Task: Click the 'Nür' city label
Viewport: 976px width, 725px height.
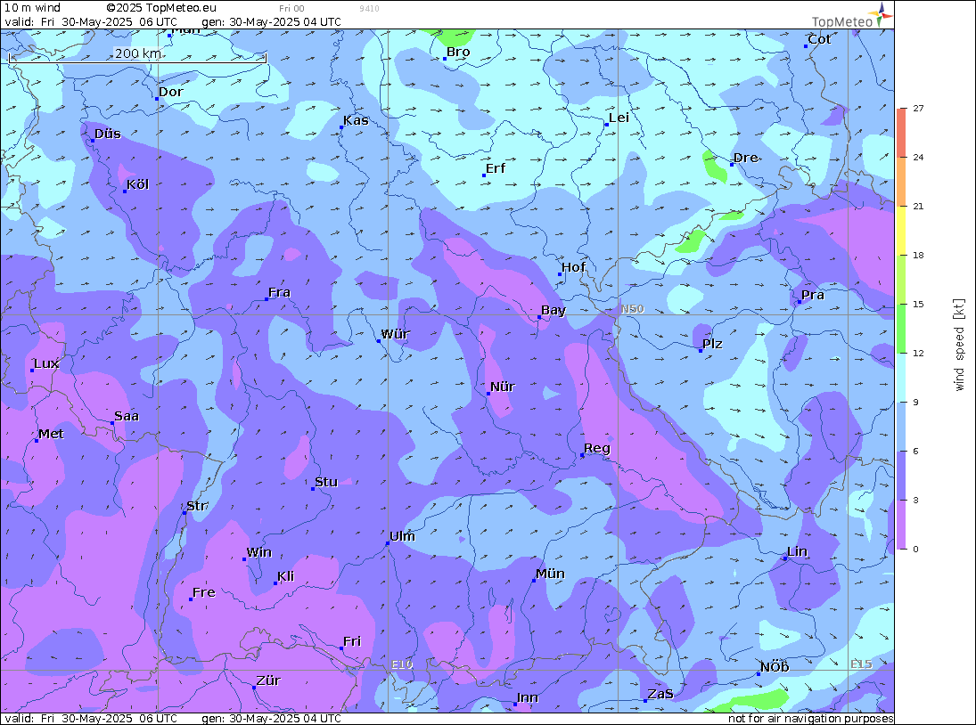Action: [503, 387]
